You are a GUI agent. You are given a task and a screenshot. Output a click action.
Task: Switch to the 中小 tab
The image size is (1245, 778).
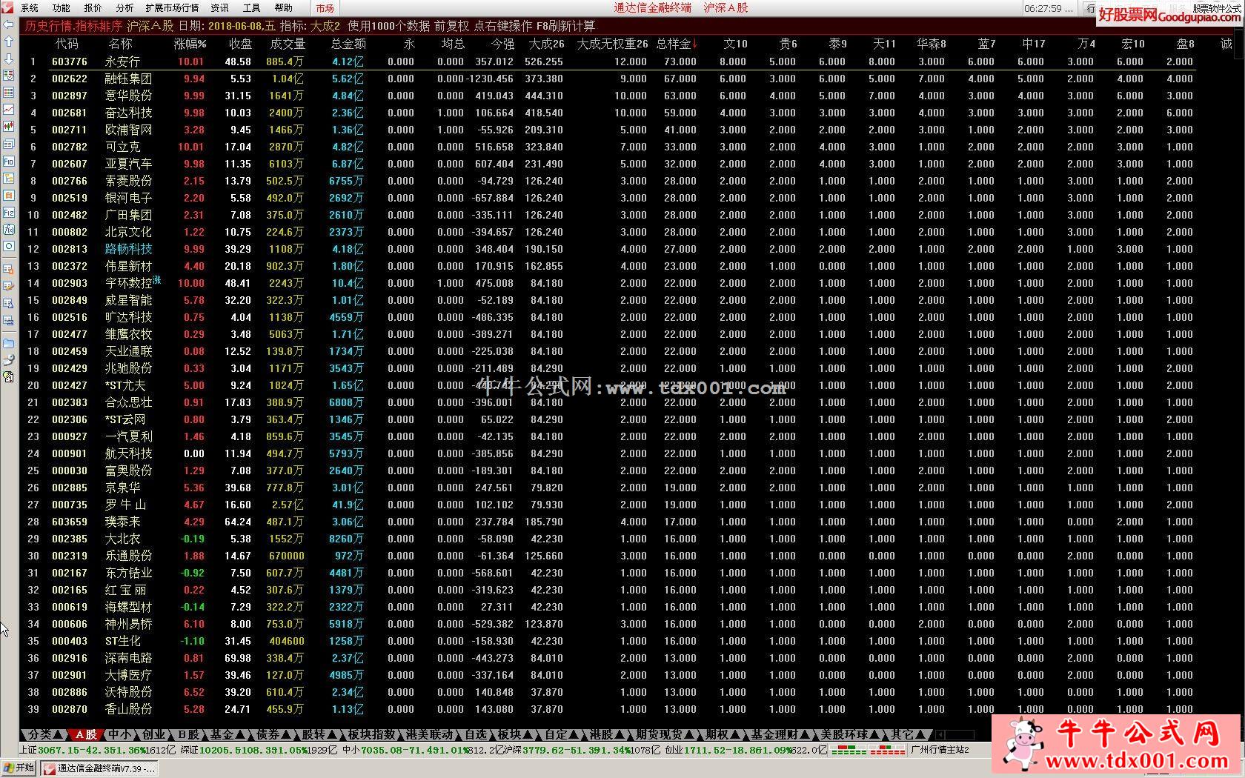[119, 734]
